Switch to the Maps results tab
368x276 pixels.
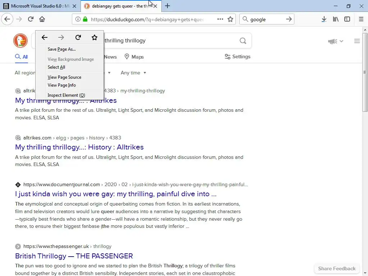[x=134, y=57]
